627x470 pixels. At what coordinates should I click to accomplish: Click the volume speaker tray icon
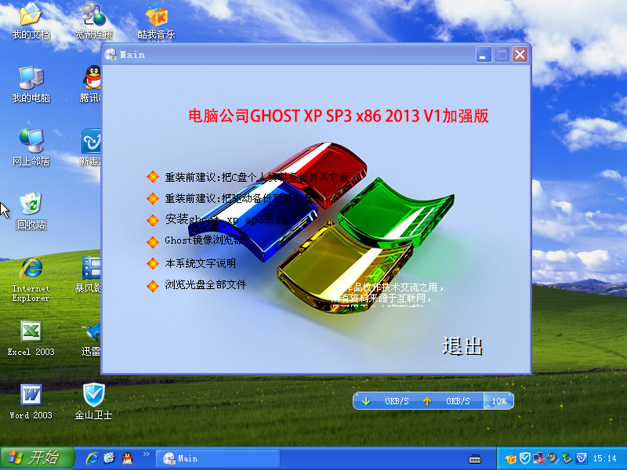pyautogui.click(x=553, y=458)
